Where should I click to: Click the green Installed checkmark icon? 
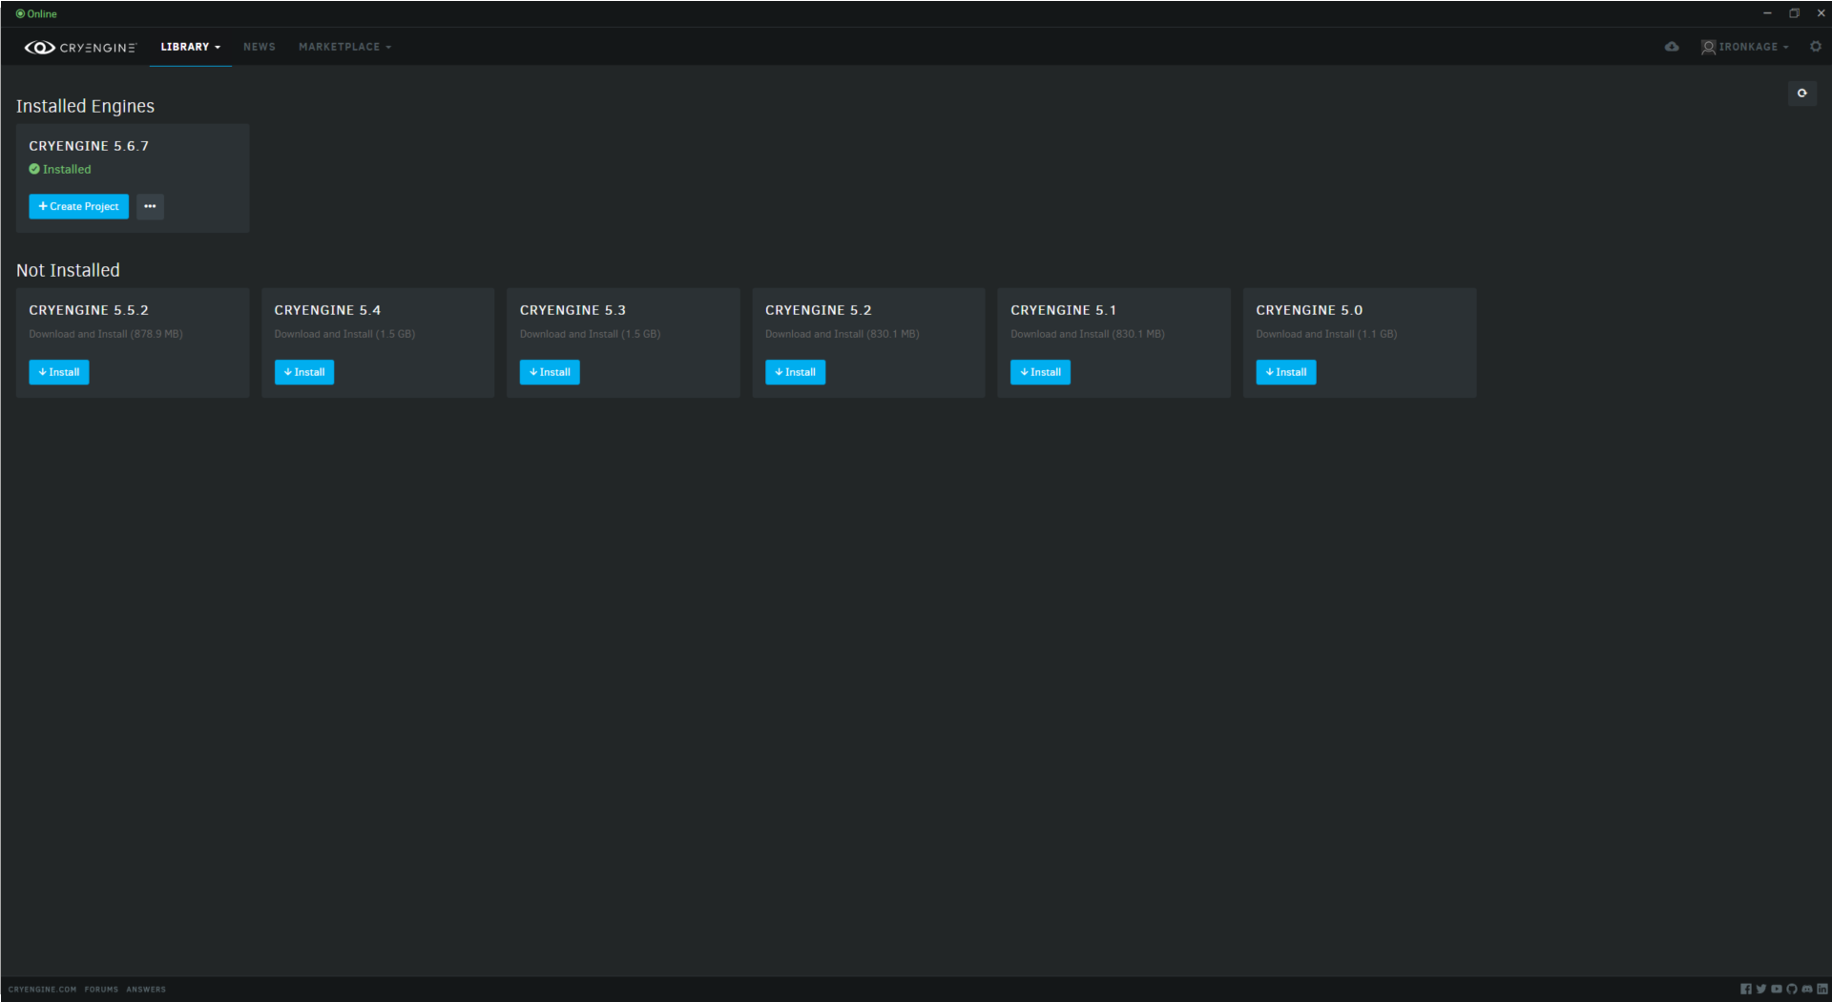click(x=34, y=169)
